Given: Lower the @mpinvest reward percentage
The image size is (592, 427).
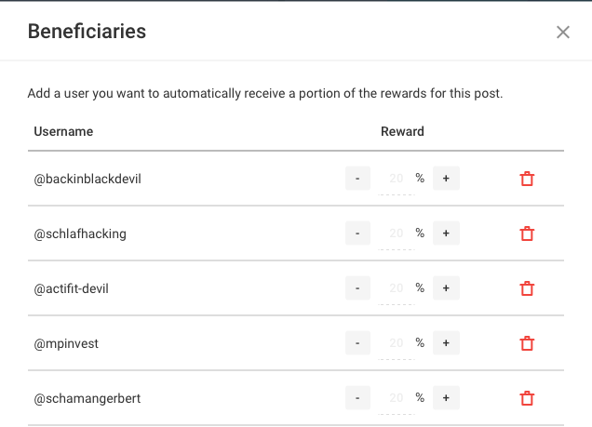Looking at the screenshot, I should tap(357, 343).
